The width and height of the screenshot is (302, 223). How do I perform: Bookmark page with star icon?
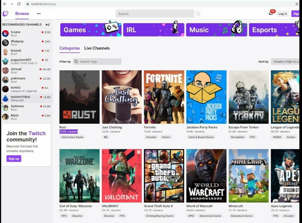[297, 4]
